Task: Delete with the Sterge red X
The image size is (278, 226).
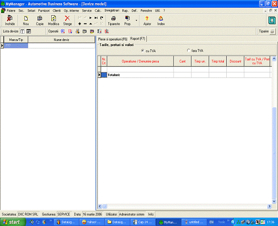Action: click(67, 20)
